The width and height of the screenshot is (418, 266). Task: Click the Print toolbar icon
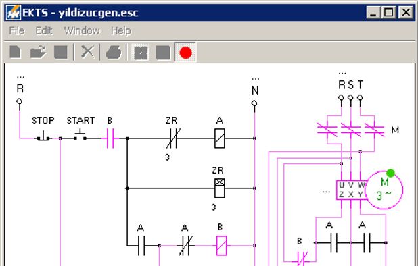point(114,52)
